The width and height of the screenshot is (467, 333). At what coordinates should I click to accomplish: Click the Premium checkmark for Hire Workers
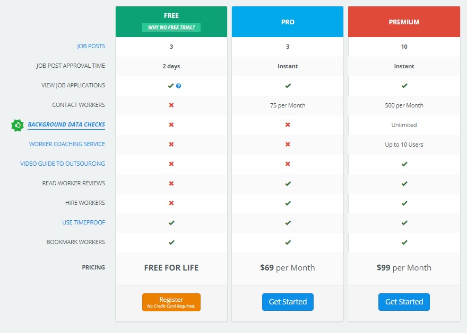tap(404, 203)
